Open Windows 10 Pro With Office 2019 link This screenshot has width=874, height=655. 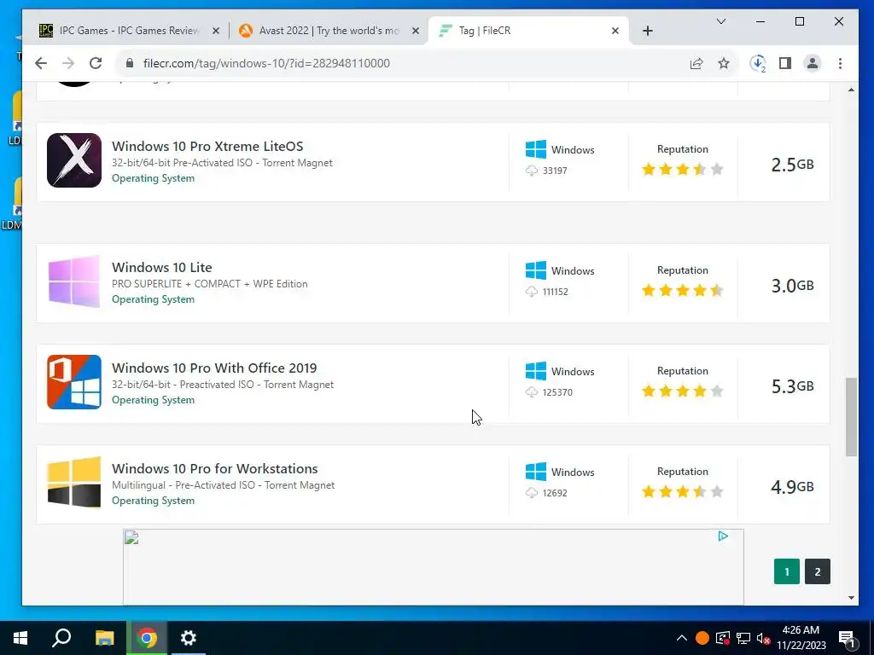214,368
